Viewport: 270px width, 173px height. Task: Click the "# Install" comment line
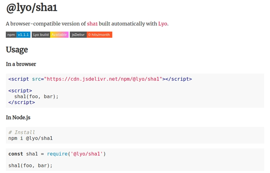point(22,132)
